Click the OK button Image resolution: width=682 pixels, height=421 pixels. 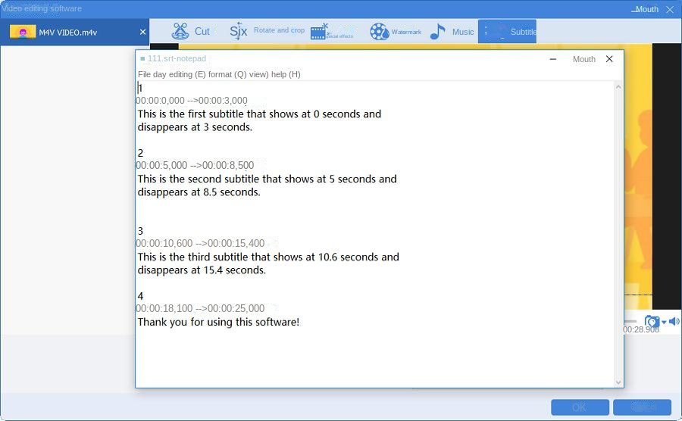pyautogui.click(x=580, y=407)
